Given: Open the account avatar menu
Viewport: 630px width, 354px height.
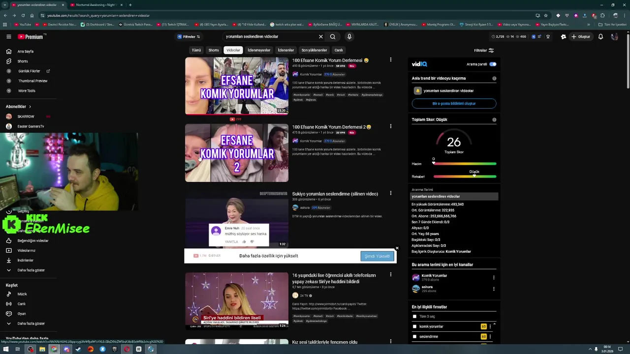Looking at the screenshot, I should click(614, 36).
